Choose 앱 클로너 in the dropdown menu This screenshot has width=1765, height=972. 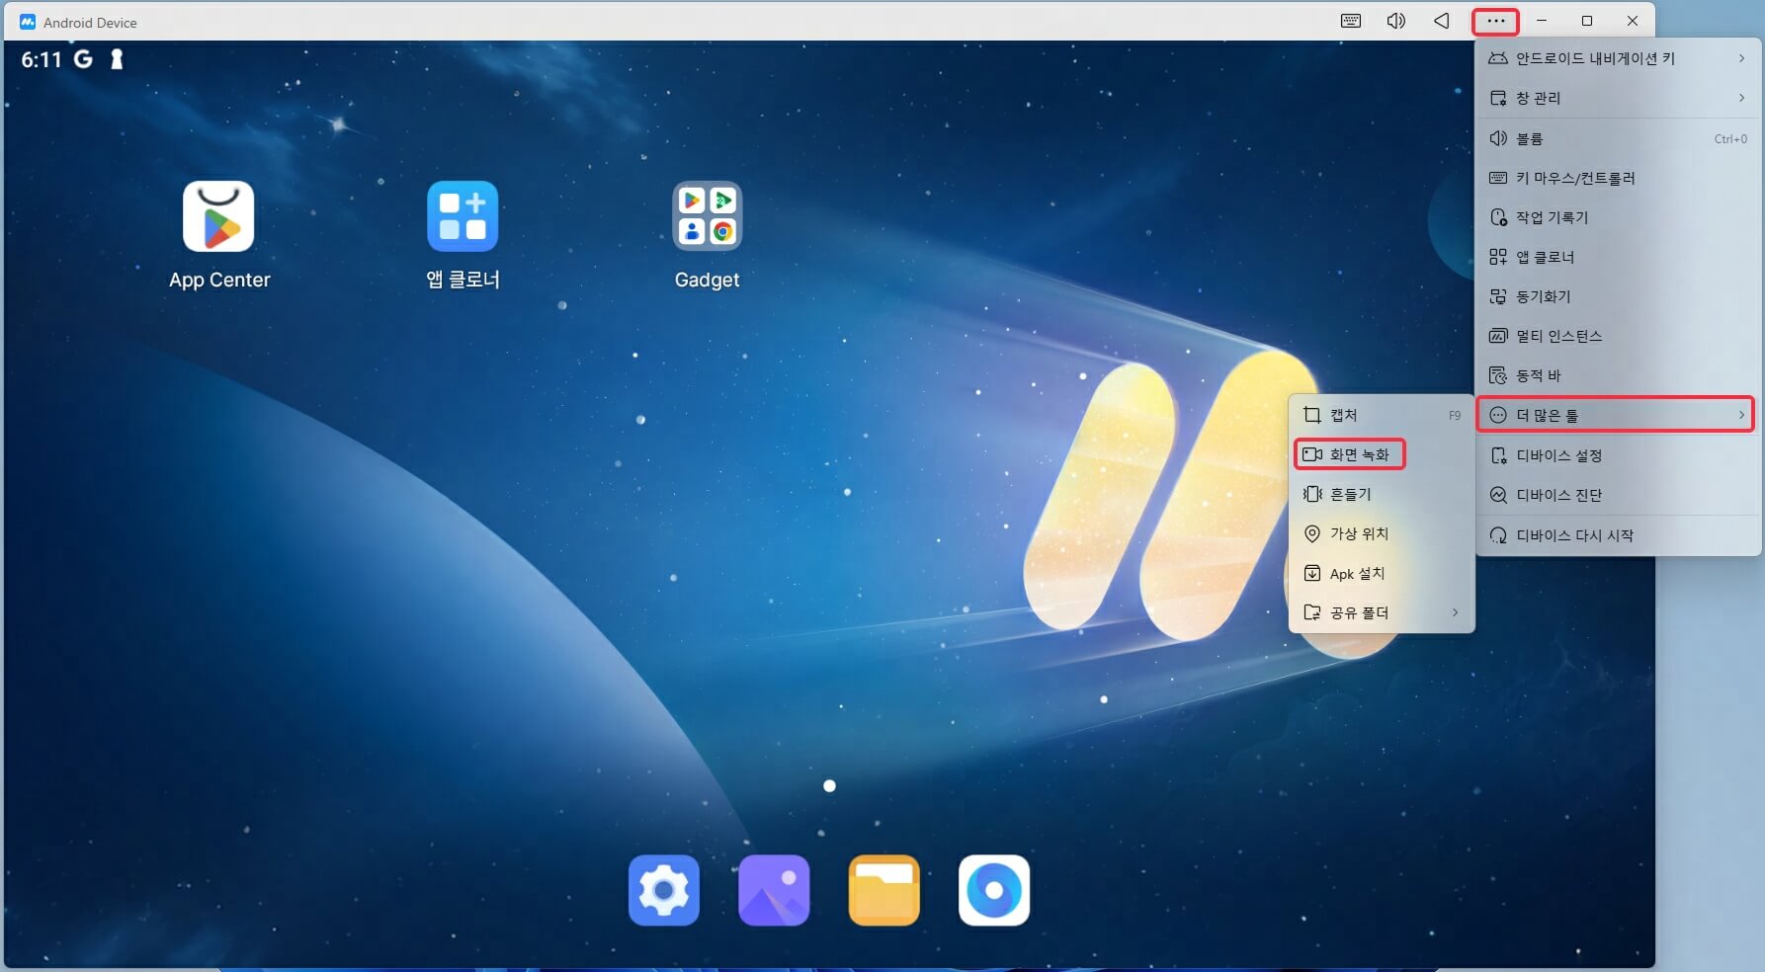pyautogui.click(x=1618, y=257)
